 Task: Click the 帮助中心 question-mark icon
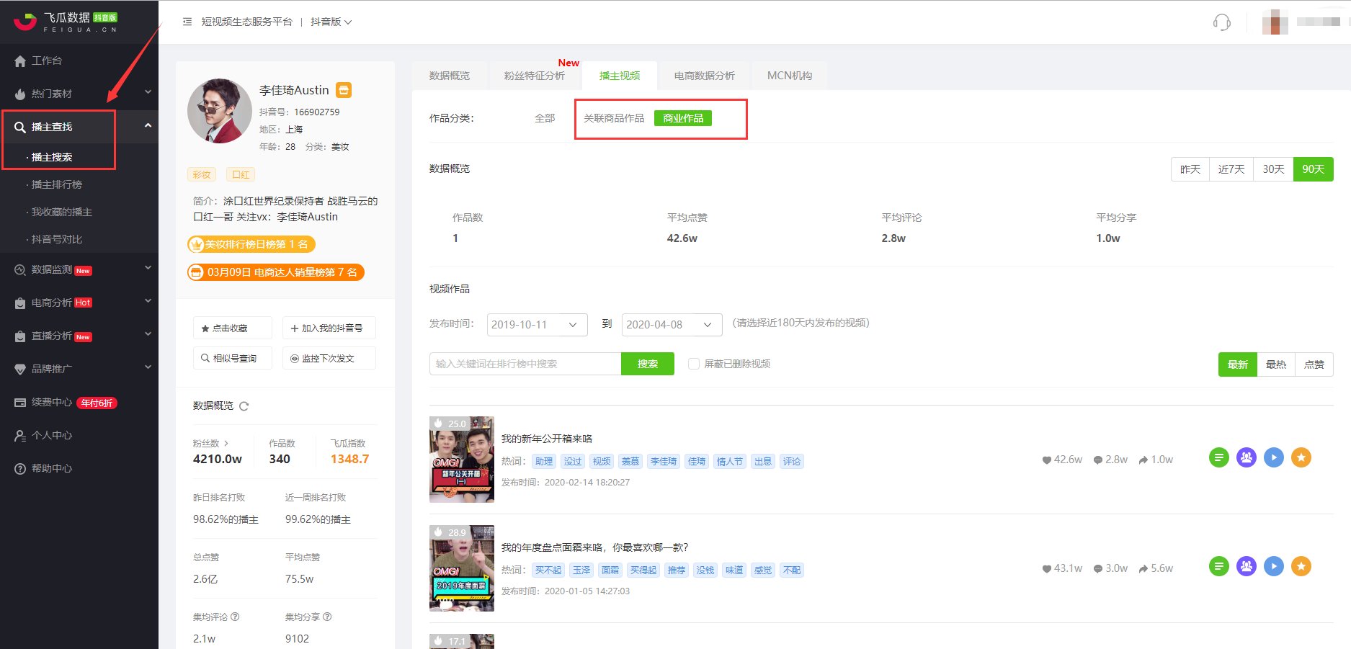point(20,468)
